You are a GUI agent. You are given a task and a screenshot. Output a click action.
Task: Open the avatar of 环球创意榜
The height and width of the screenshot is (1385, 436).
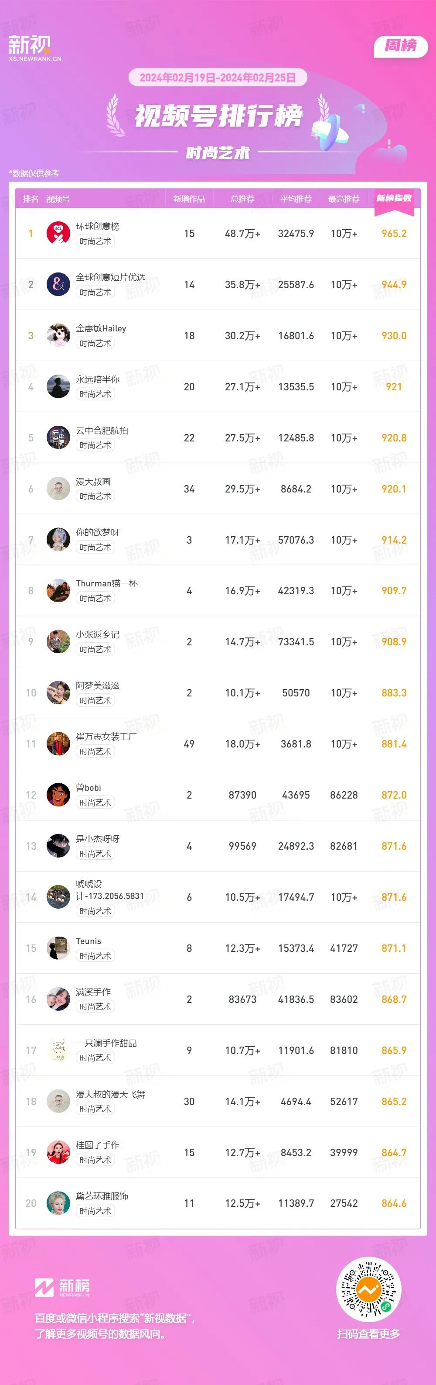58,233
